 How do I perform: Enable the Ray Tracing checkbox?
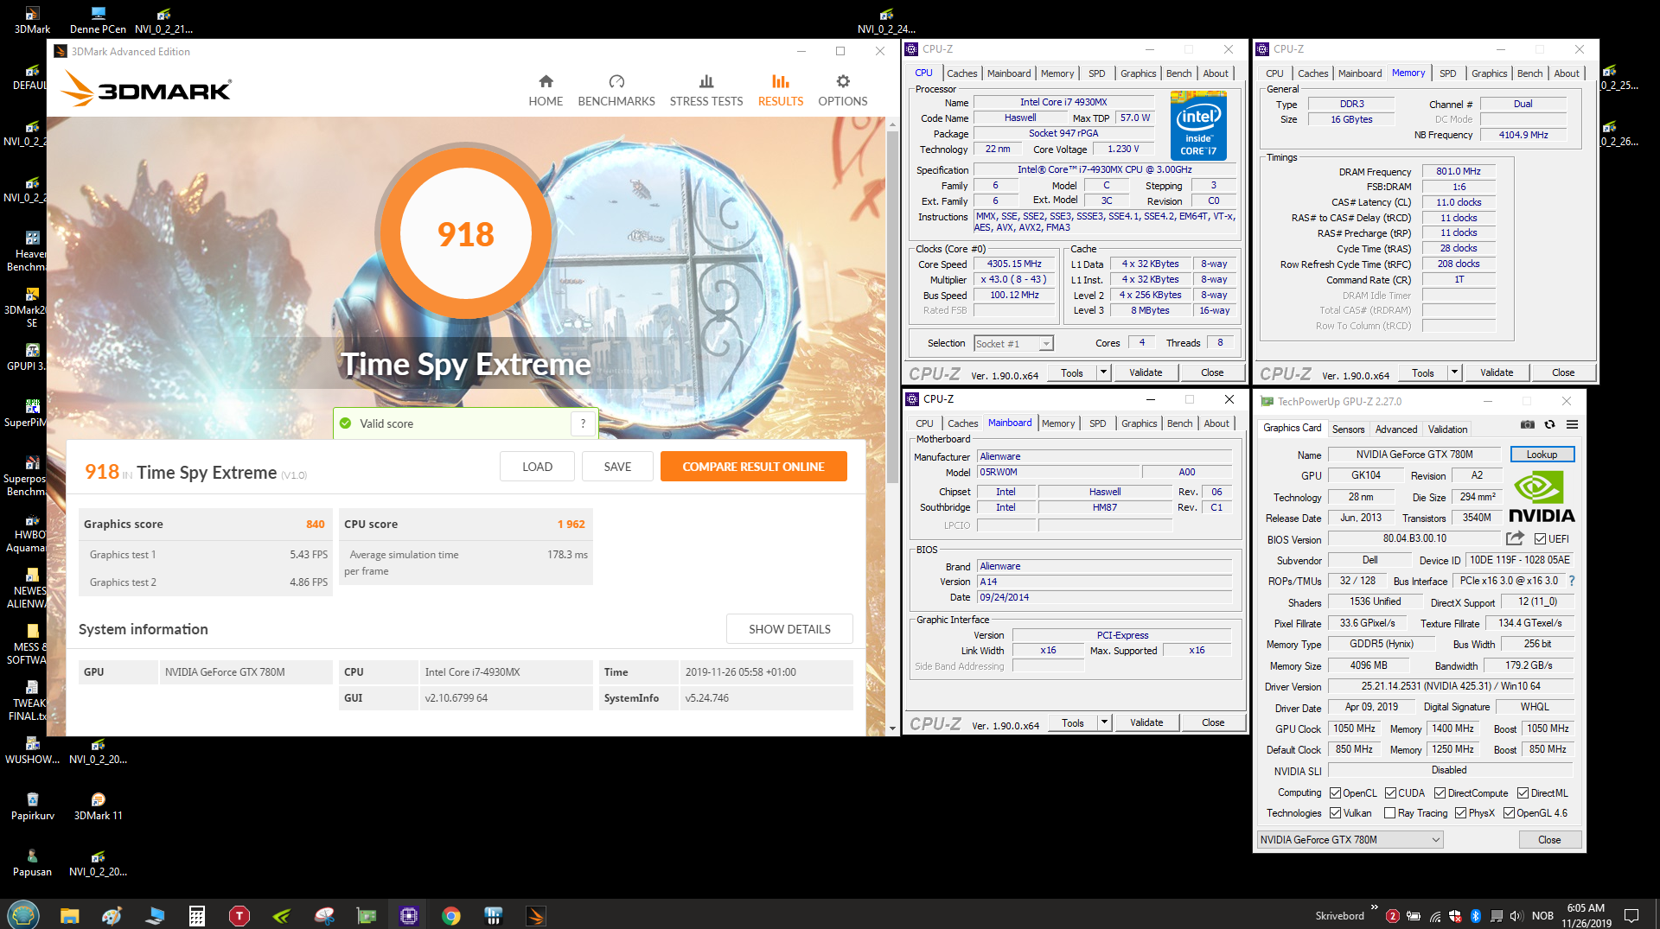pyautogui.click(x=1389, y=812)
